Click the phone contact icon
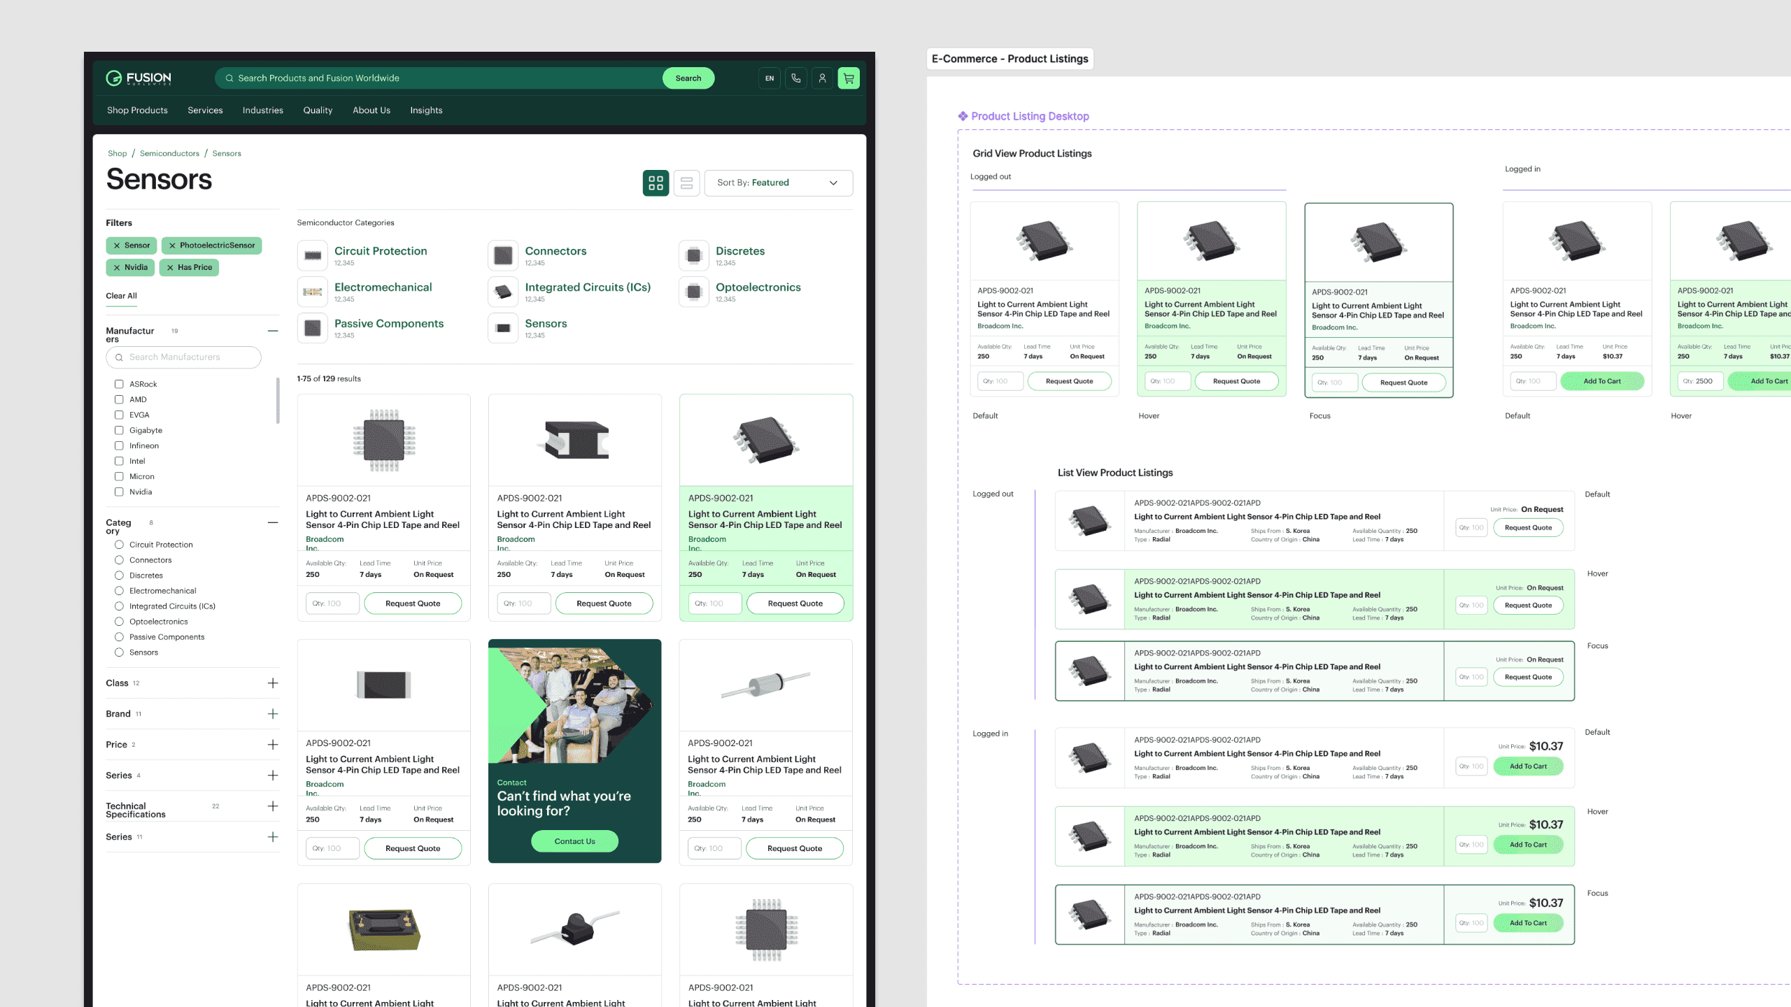This screenshot has height=1007, width=1791. (x=796, y=78)
